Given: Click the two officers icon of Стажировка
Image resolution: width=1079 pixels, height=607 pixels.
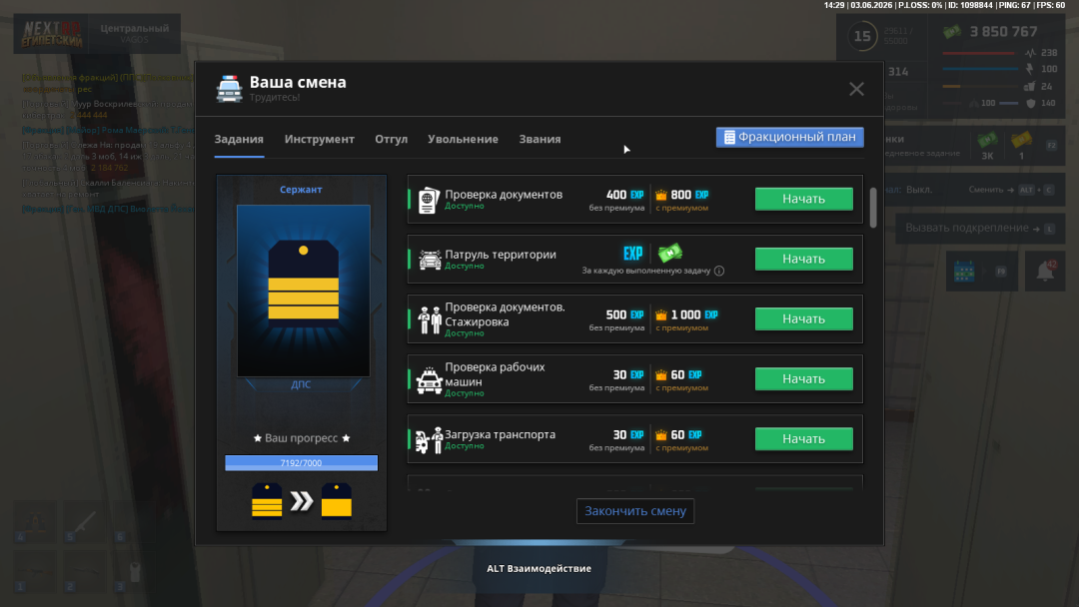Looking at the screenshot, I should point(430,319).
